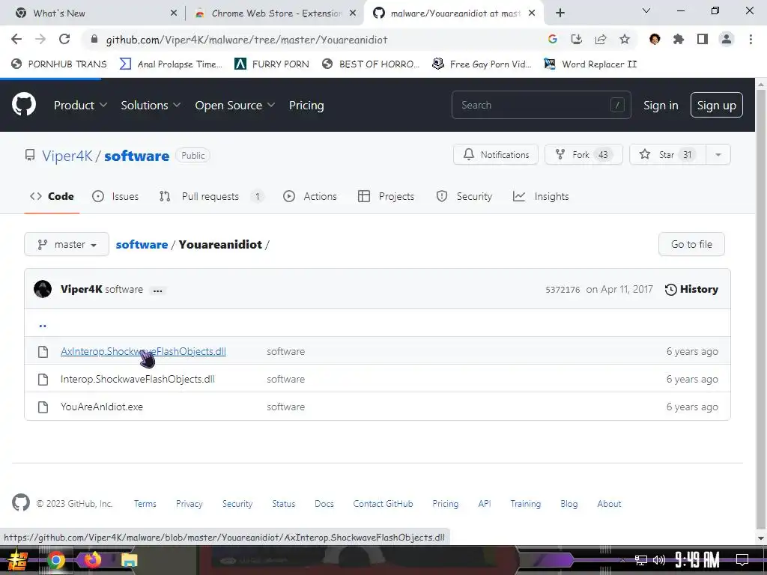
Task: Click the install app icon in the address bar
Action: (577, 39)
